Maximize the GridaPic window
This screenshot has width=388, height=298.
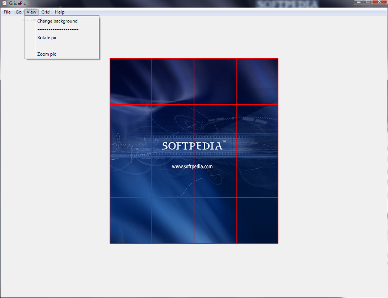pyautogui.click(x=368, y=2)
